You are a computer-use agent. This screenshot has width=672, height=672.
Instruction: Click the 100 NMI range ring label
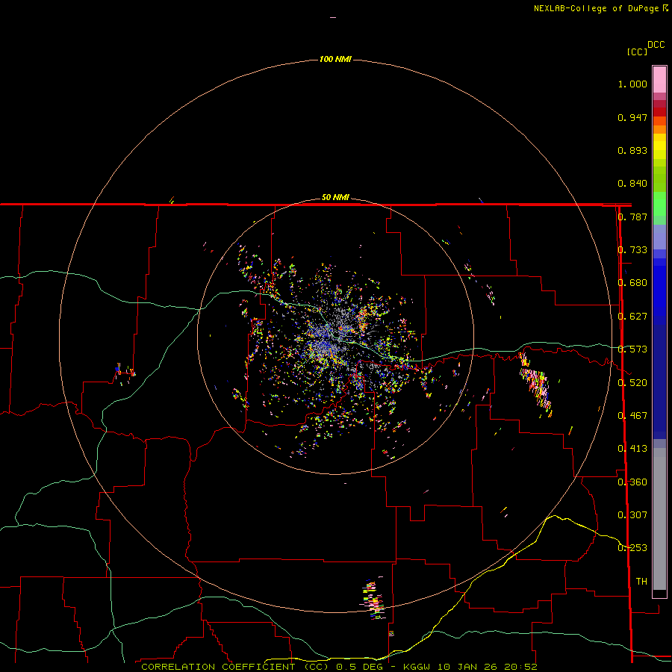click(x=335, y=60)
